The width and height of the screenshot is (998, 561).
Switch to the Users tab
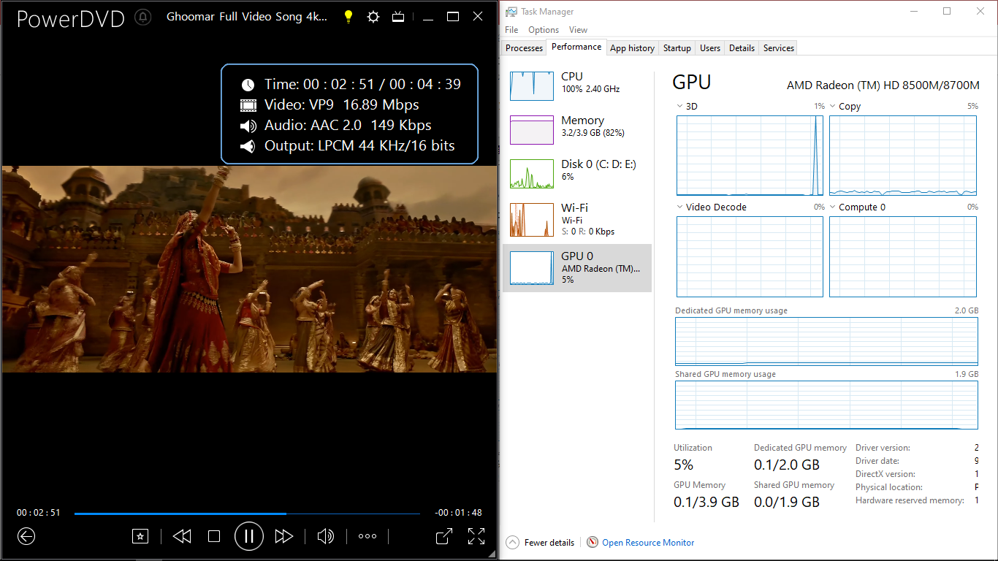(x=710, y=48)
